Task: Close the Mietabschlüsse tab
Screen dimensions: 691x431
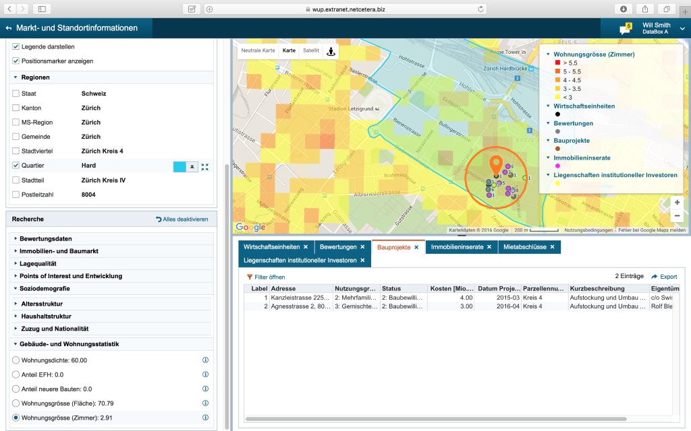Action: pos(552,247)
